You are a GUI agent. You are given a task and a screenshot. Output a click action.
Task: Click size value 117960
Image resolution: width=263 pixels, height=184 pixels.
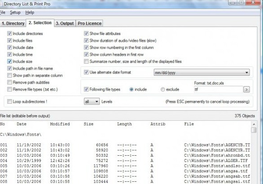point(101,166)
